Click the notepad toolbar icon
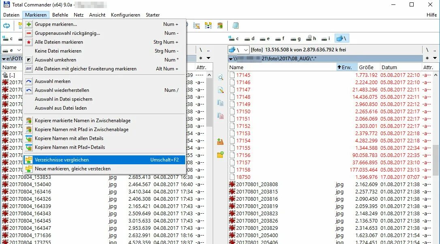 coord(235,26)
